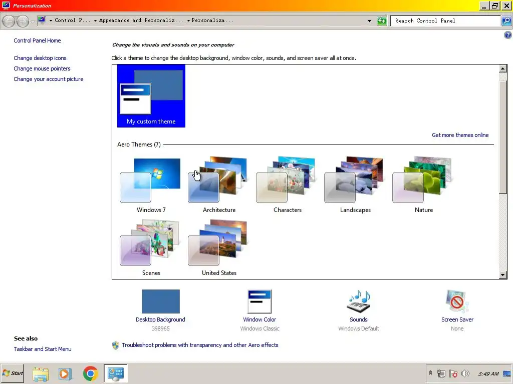Open Change desktop icons link

[40, 58]
